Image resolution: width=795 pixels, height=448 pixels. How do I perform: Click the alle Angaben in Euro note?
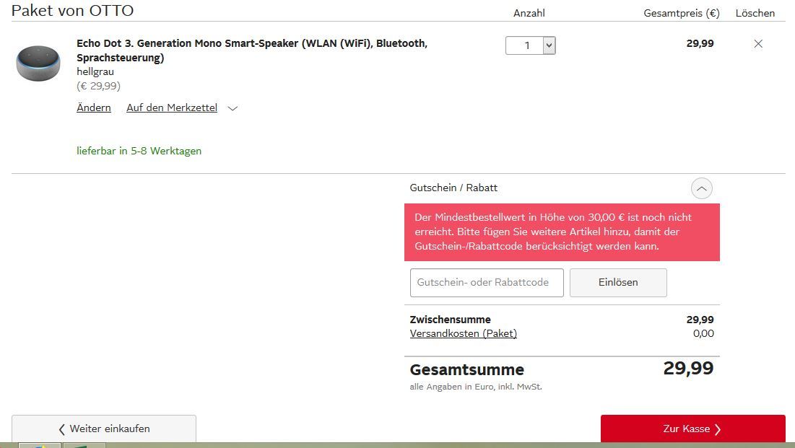(476, 387)
